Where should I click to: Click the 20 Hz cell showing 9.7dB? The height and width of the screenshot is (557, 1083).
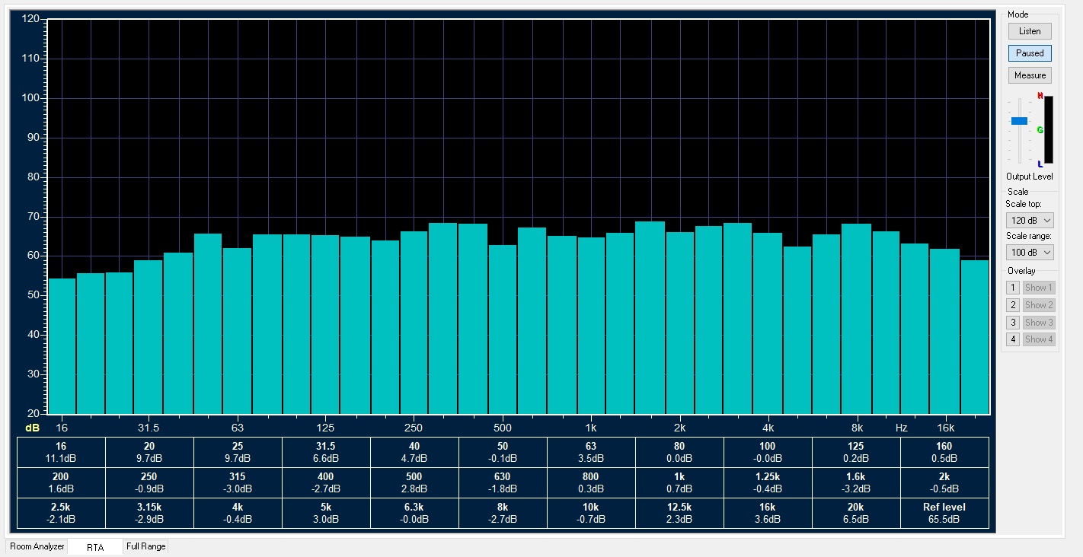pyautogui.click(x=149, y=453)
